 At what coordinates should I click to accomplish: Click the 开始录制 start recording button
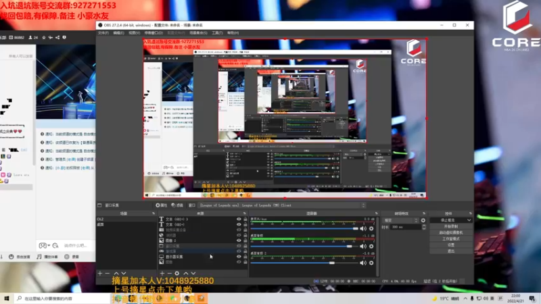[x=451, y=226]
